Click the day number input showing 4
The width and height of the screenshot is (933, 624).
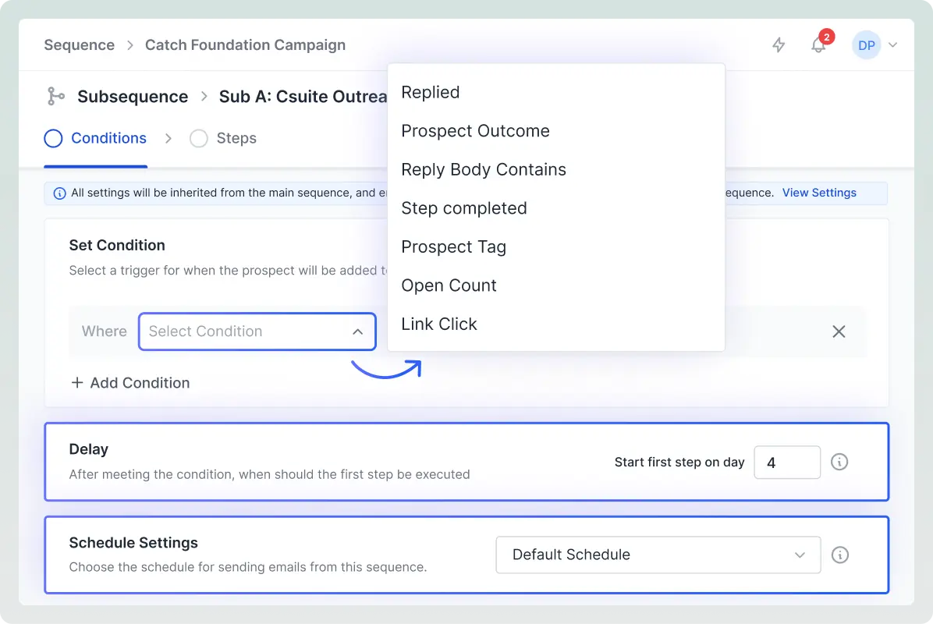tap(787, 462)
